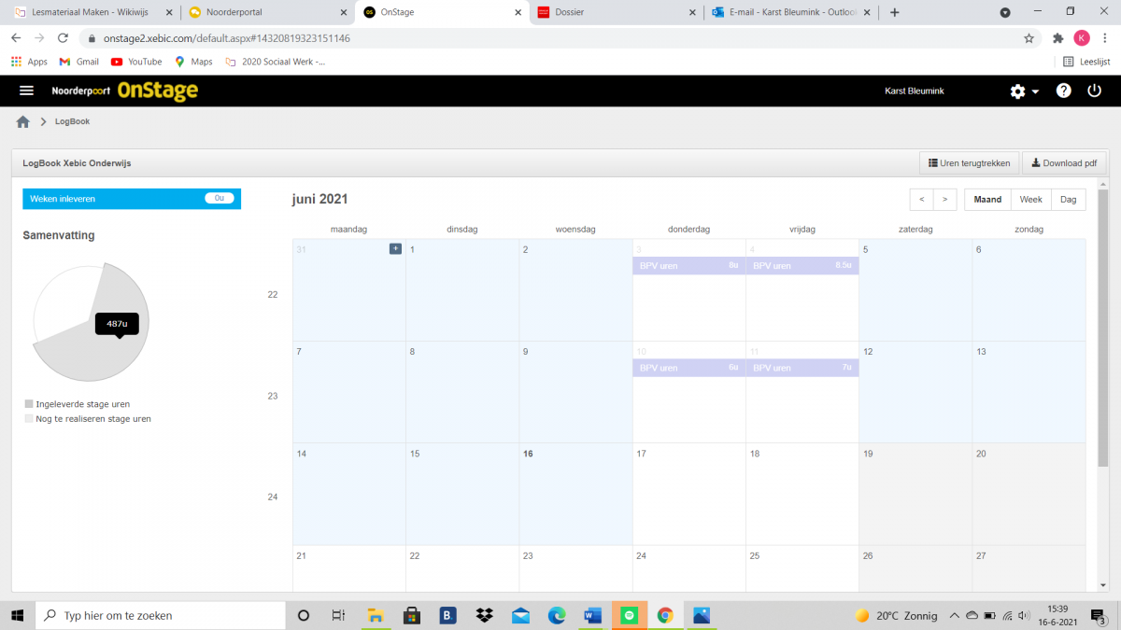Image resolution: width=1121 pixels, height=630 pixels.
Task: Bookmark this page with star icon
Action: point(1029,38)
